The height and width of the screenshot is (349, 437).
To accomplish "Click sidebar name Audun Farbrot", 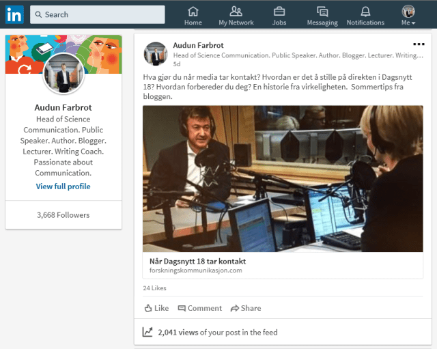I will click(64, 107).
